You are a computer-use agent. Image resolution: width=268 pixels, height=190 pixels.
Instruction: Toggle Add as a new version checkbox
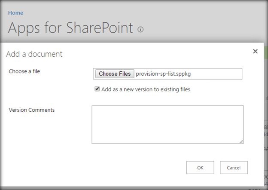pyautogui.click(x=97, y=89)
